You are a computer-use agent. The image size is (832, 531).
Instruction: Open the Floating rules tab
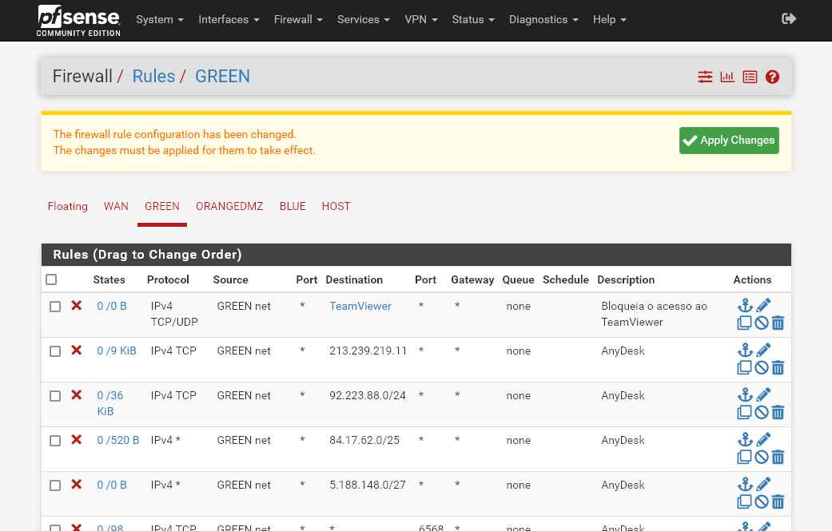tap(67, 206)
